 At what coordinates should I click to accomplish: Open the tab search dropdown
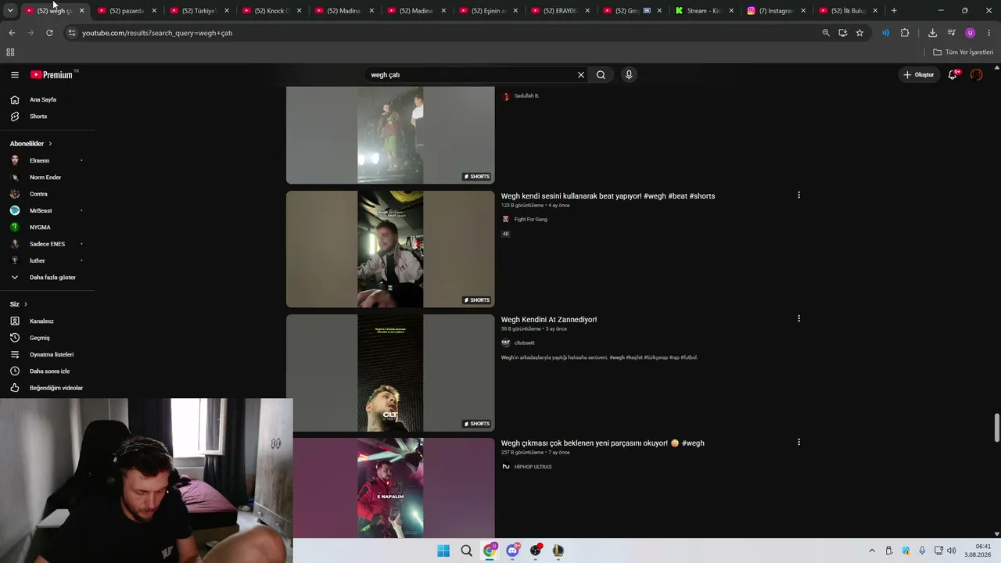tap(10, 11)
